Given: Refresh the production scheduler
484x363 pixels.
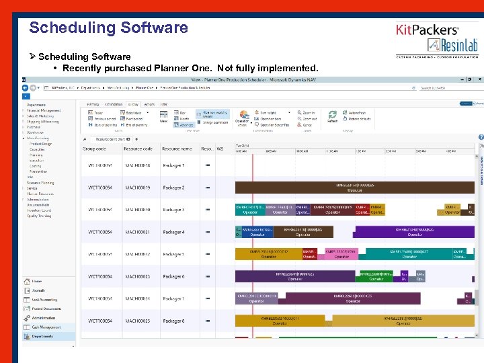Looking at the screenshot, I should click(x=332, y=117).
